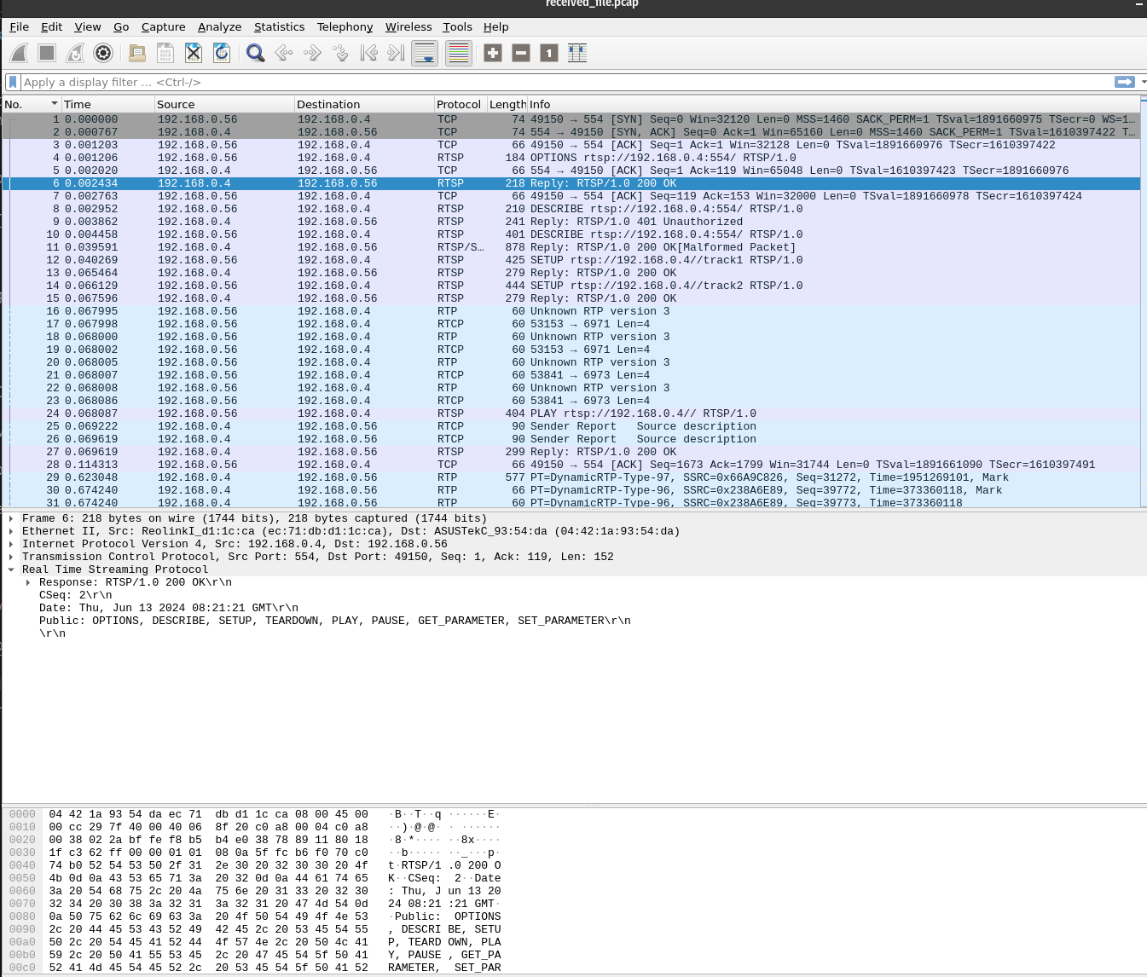Toggle packet colorization rules

(459, 53)
